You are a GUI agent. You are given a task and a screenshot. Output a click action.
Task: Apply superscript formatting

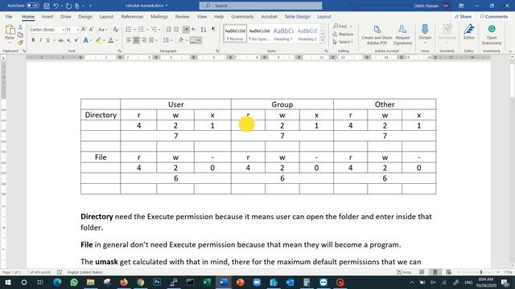pos(76,40)
